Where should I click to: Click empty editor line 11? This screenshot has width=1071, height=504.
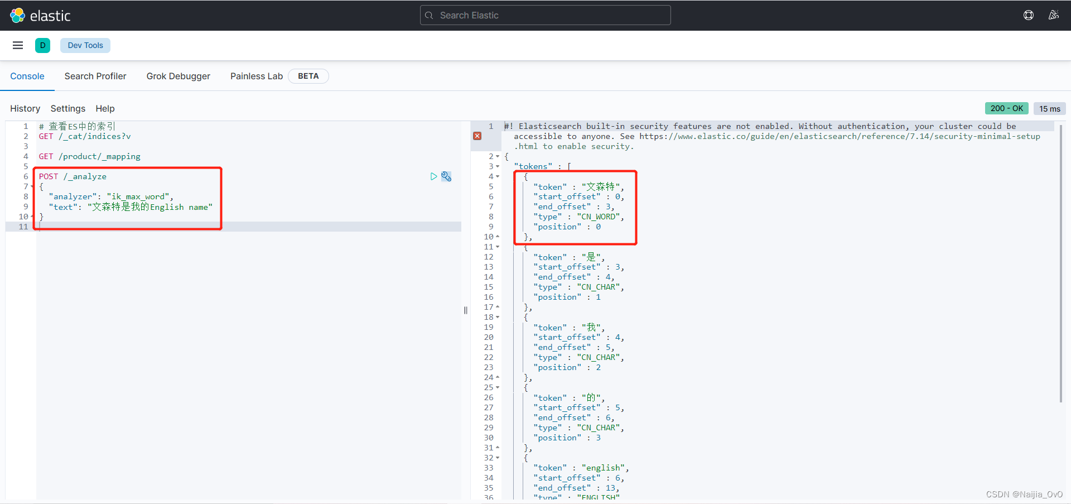[x=249, y=227]
